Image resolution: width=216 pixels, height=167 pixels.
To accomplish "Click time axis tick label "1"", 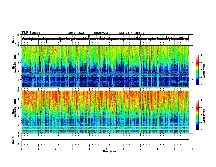I will [38, 149].
